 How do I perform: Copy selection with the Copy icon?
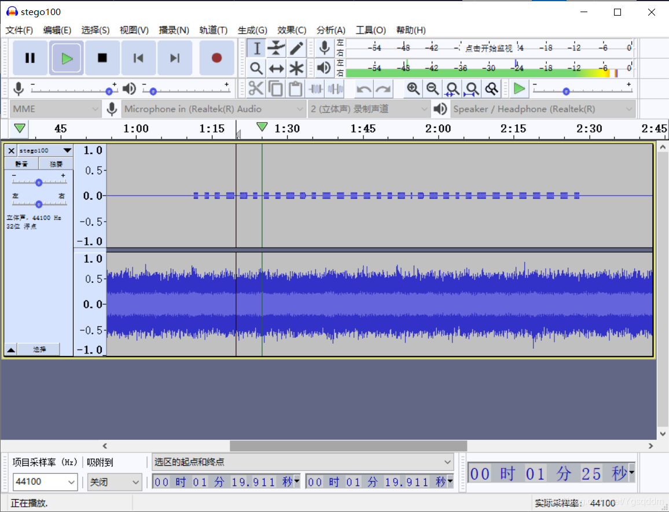(x=275, y=89)
